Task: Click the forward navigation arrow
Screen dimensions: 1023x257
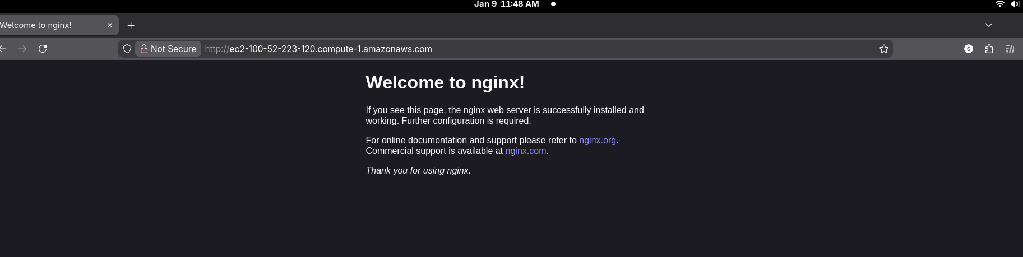Action: click(x=22, y=49)
